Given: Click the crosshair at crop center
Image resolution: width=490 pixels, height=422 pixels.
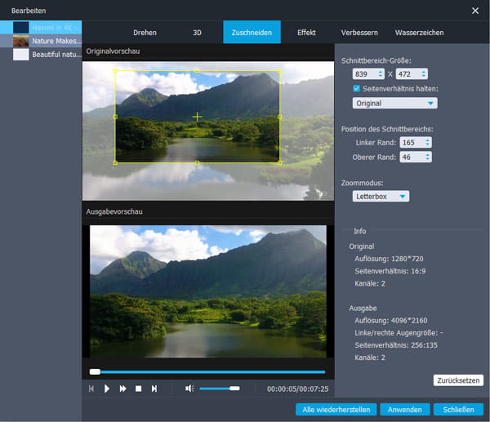Looking at the screenshot, I should pyautogui.click(x=197, y=117).
